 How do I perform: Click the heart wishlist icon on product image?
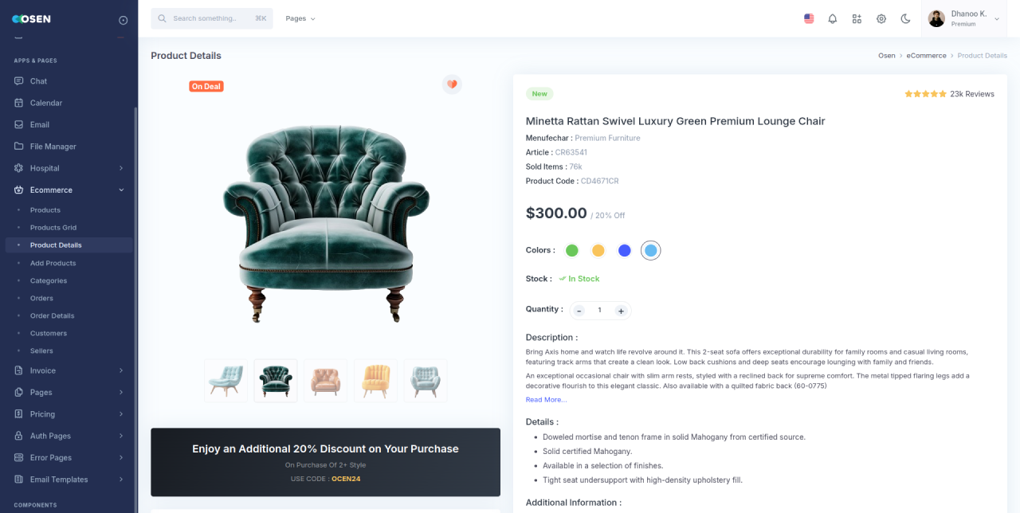pyautogui.click(x=452, y=84)
